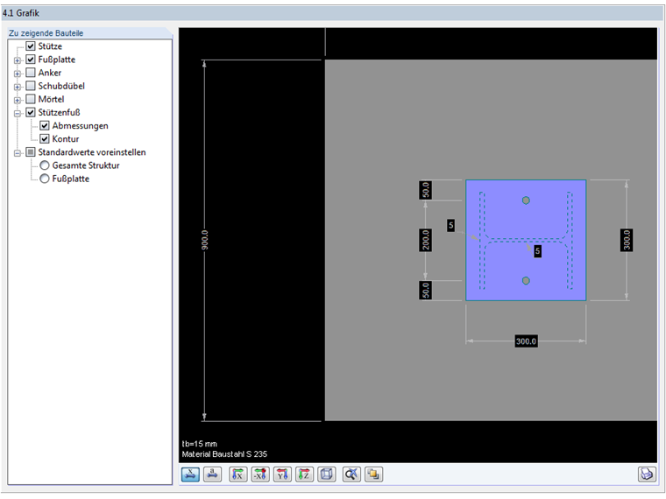
Task: Click the 900.0 dimension label
Action: (x=205, y=240)
